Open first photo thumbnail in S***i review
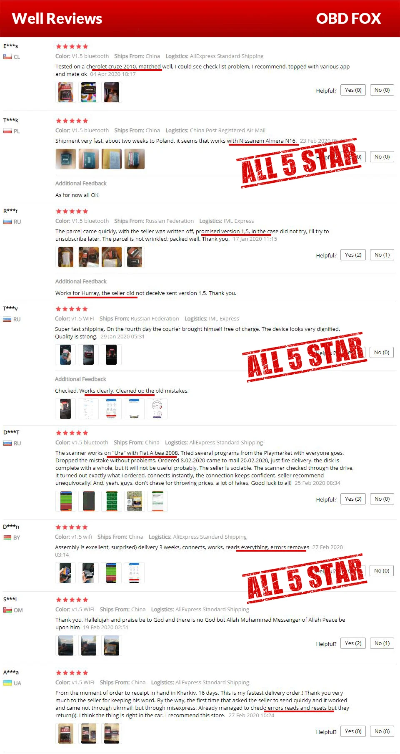Viewport: 400px width, 754px height. click(x=66, y=646)
